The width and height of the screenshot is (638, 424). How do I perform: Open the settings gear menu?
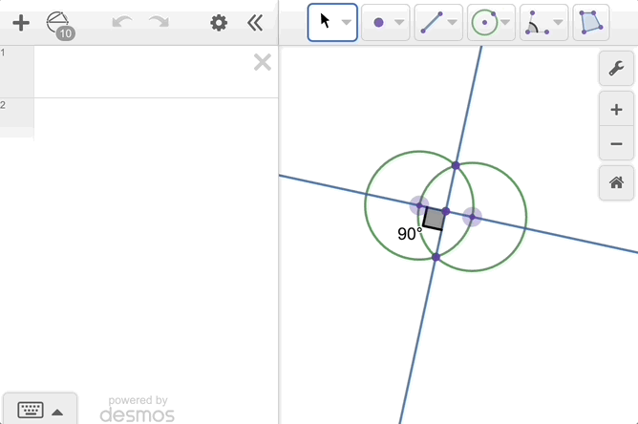click(219, 23)
